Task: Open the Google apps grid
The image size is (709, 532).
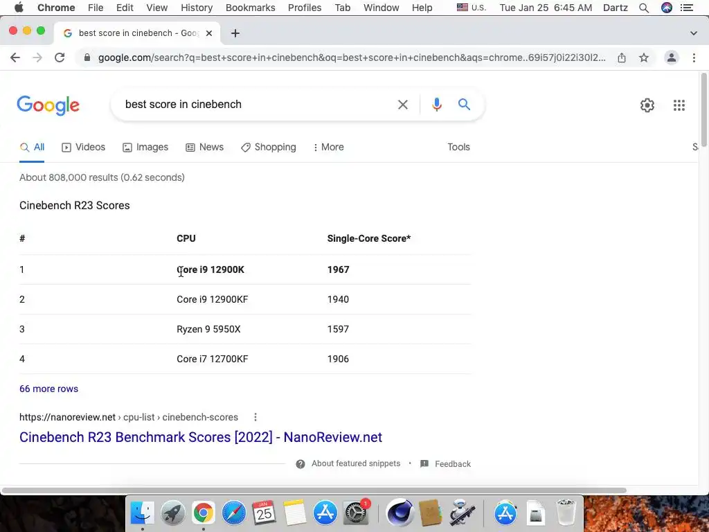Action: (679, 105)
